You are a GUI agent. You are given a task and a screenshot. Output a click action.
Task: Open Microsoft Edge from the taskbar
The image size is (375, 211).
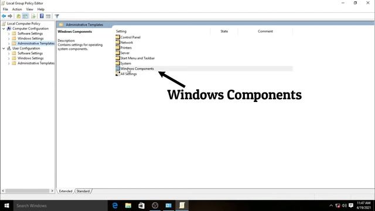click(115, 206)
